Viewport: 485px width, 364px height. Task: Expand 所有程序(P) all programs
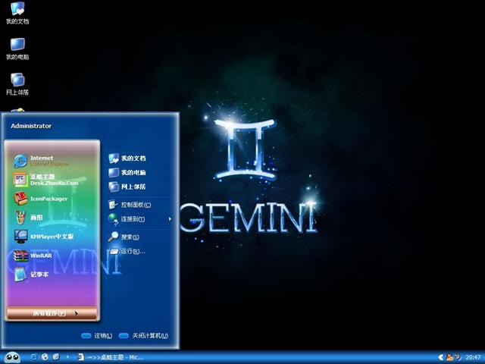52,313
